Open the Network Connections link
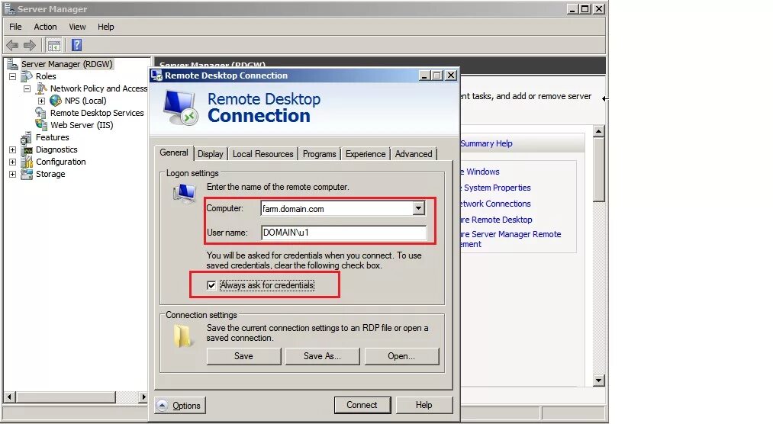The height and width of the screenshot is (424, 773). [495, 204]
